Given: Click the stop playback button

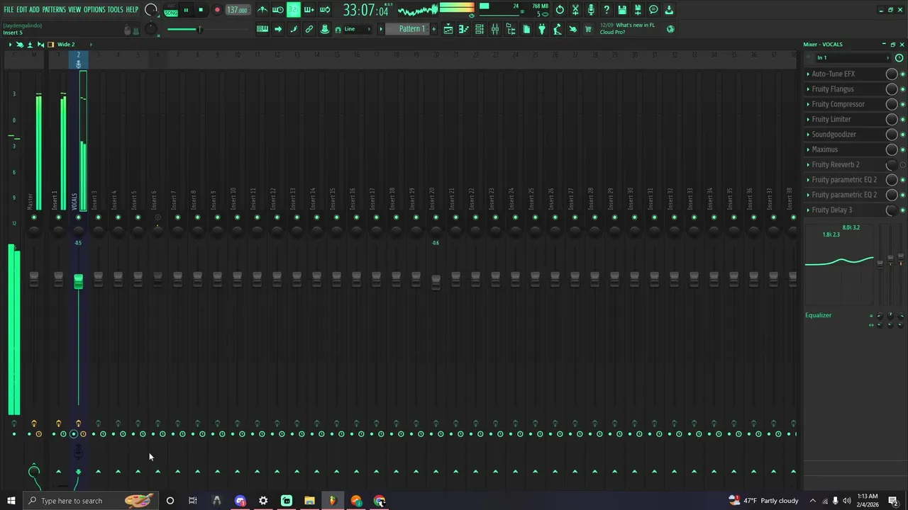Looking at the screenshot, I should [201, 10].
